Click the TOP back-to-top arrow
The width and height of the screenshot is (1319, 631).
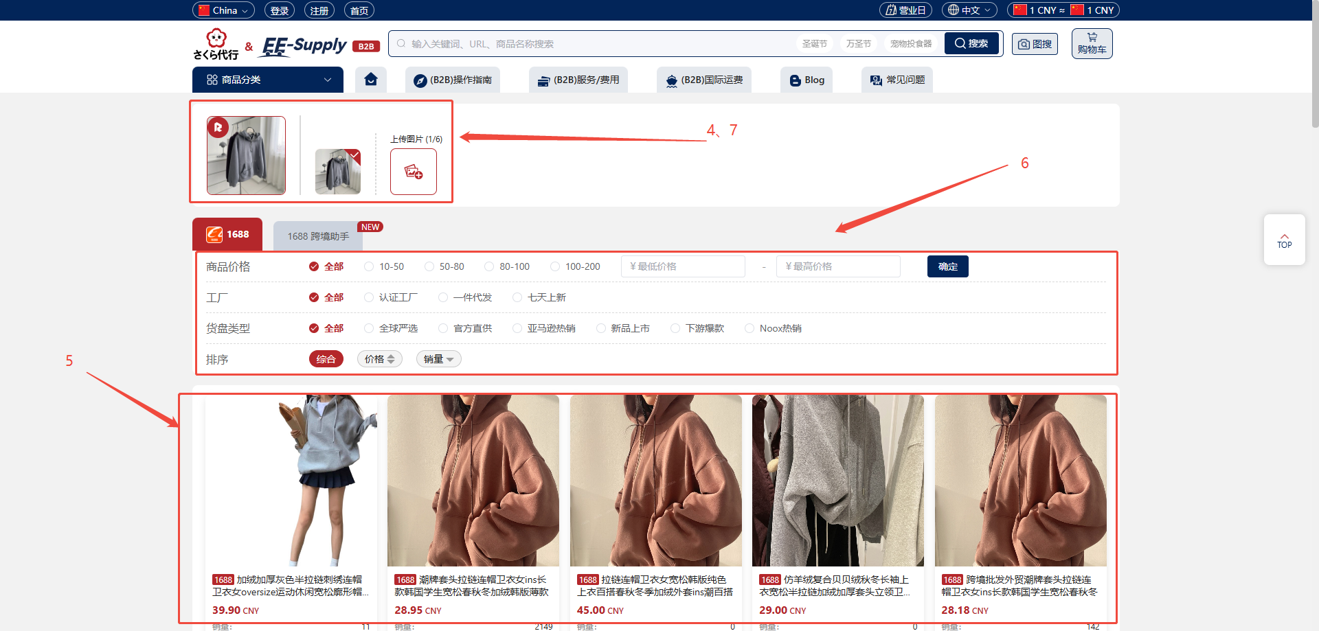(1284, 240)
